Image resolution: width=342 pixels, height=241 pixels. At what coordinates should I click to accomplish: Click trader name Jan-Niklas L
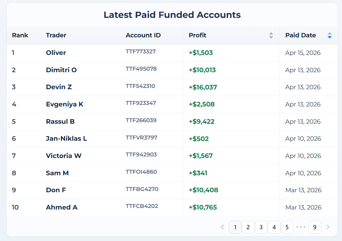click(66, 139)
